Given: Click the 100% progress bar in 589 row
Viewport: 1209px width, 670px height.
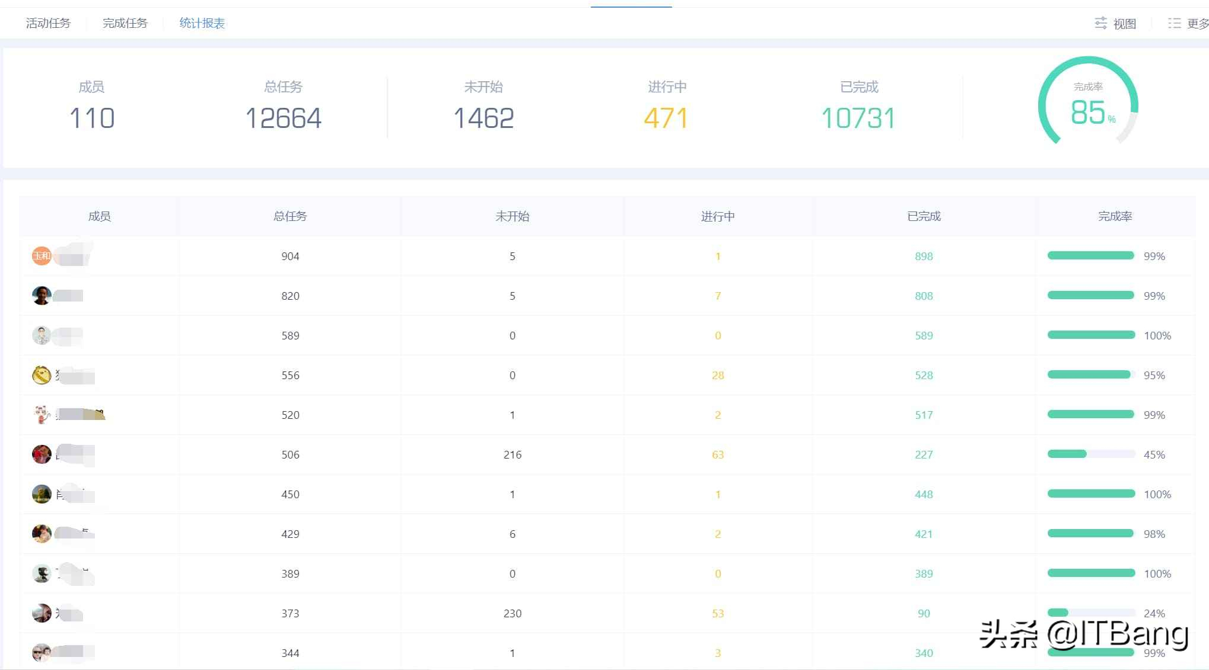Looking at the screenshot, I should coord(1091,335).
